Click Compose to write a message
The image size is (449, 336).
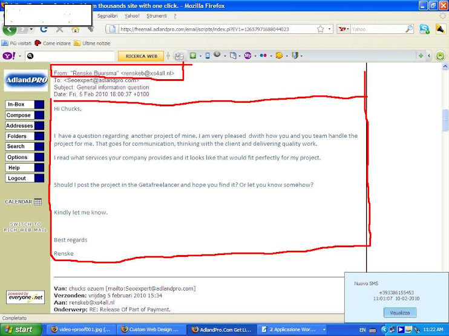[x=25, y=115]
